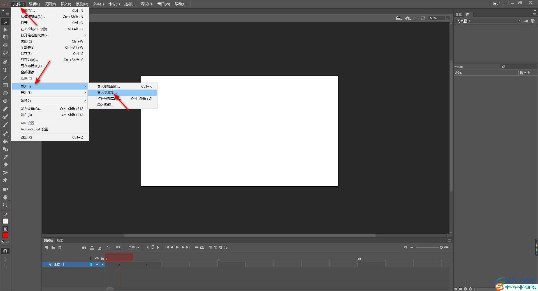Click 全部保存 in File menu
The width and height of the screenshot is (538, 291).
50,72
